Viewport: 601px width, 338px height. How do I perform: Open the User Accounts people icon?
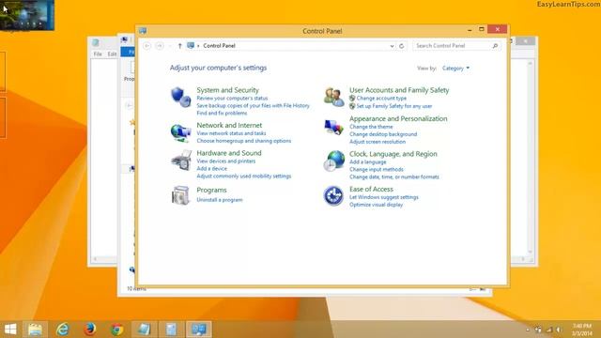333,97
